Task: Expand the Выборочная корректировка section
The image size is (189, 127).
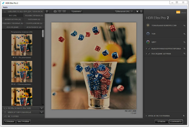Action: [146, 49]
